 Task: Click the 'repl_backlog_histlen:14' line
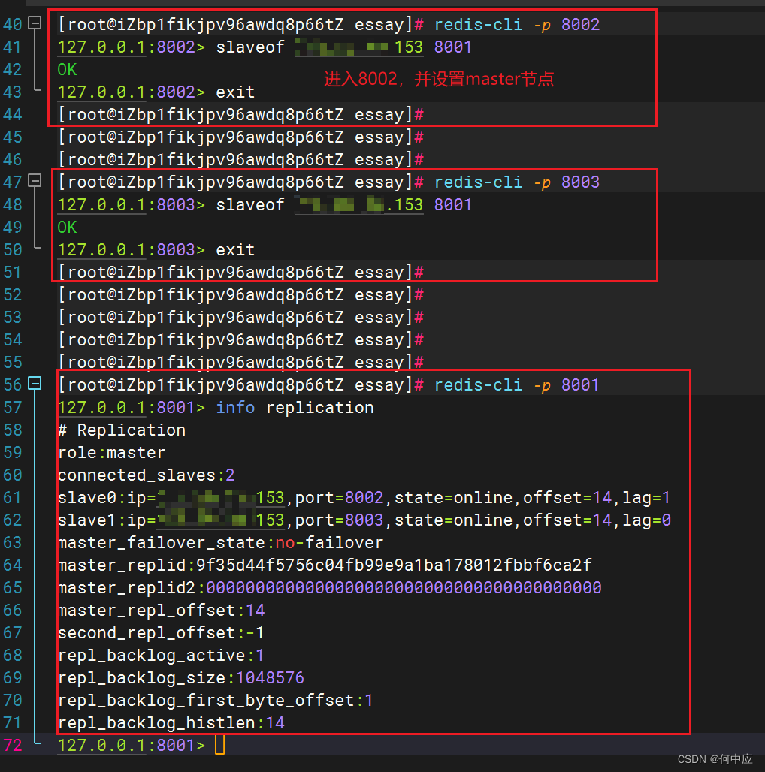coord(171,722)
